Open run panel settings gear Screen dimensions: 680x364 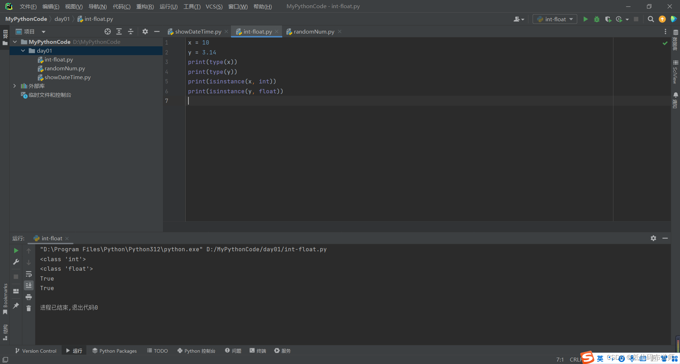[x=653, y=238]
